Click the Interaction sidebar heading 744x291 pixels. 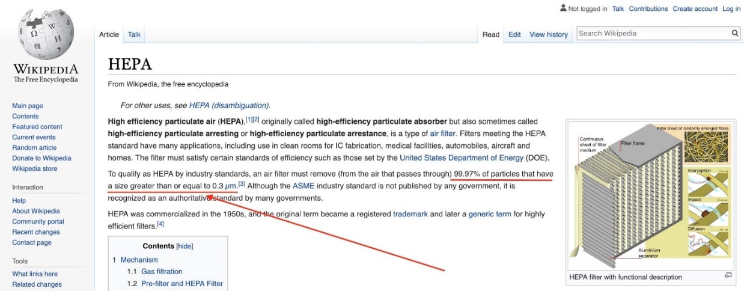[x=28, y=188]
